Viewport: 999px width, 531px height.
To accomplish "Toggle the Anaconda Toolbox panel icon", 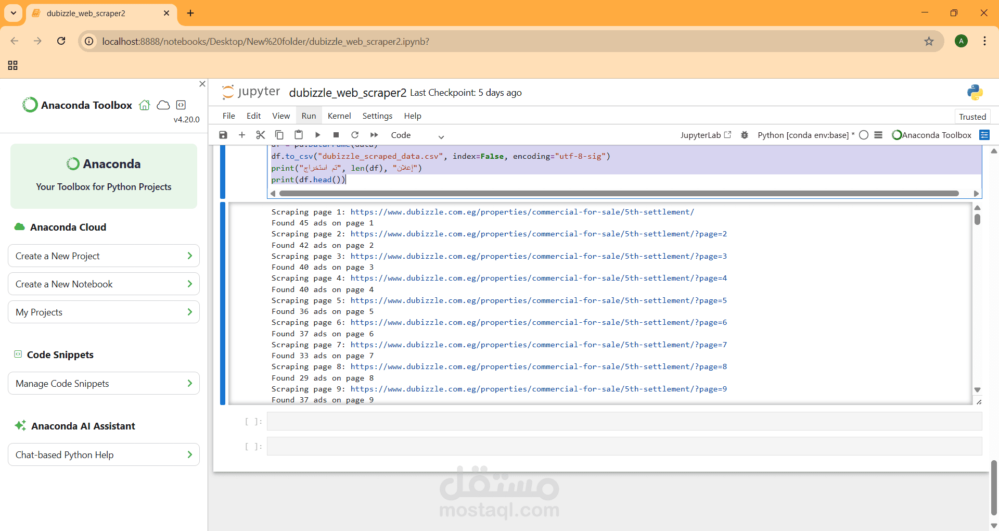I will coord(984,135).
